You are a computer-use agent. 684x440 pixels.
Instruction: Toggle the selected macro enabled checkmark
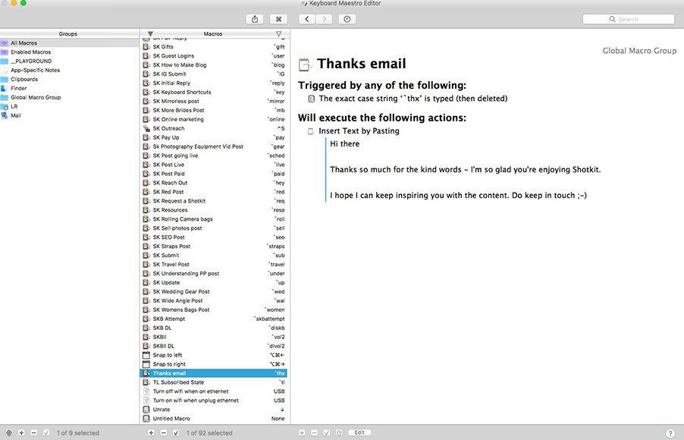(x=176, y=433)
